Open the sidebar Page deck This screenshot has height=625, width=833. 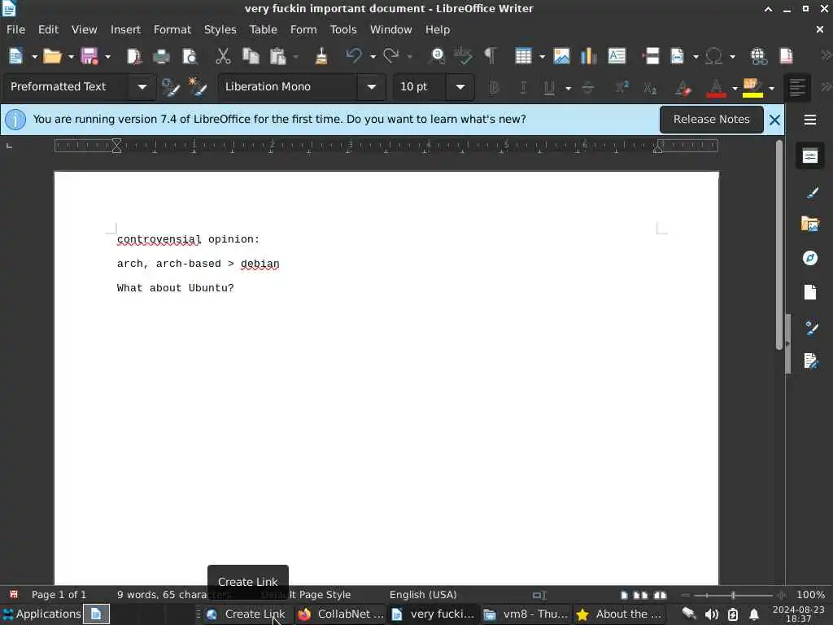click(x=810, y=292)
